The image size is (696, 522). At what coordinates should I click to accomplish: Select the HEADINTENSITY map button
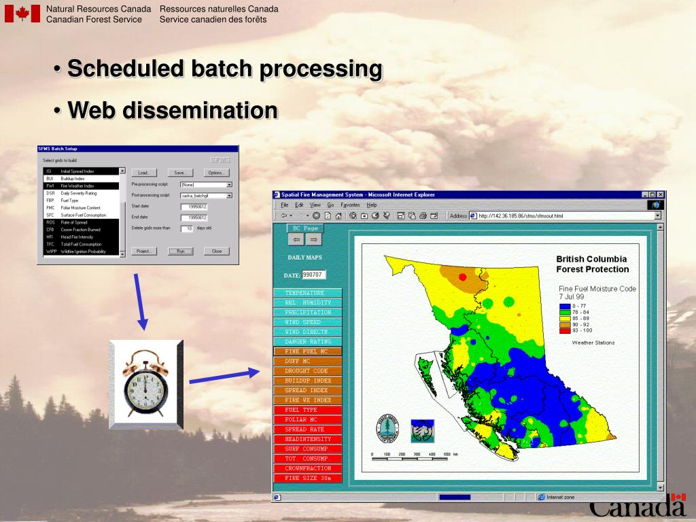coord(308,440)
